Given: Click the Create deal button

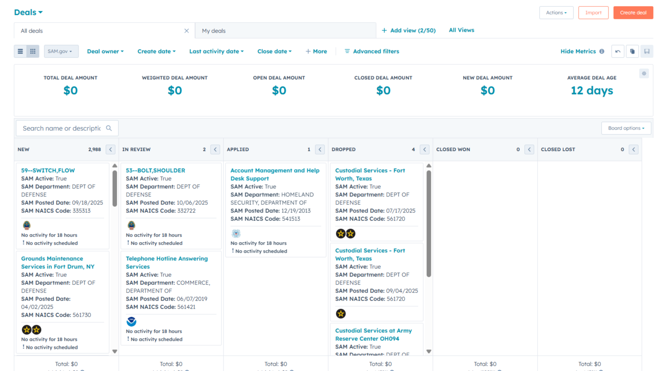Looking at the screenshot, I should pyautogui.click(x=633, y=12).
